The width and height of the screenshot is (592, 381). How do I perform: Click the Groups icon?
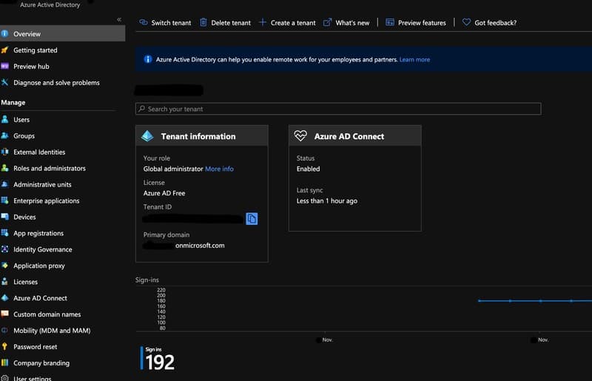pyautogui.click(x=4, y=135)
